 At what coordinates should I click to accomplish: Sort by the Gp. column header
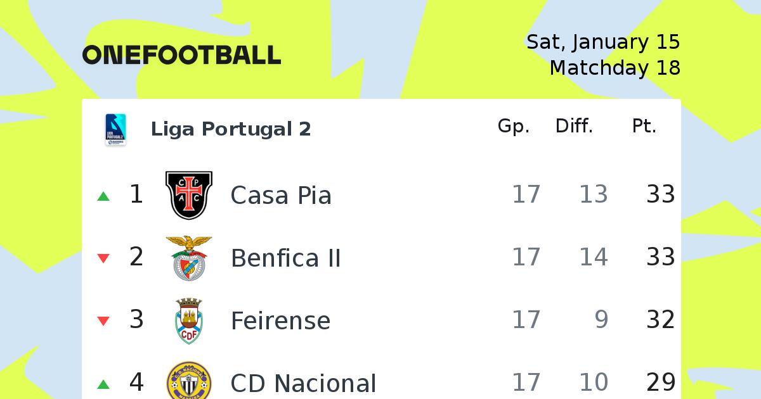pyautogui.click(x=514, y=127)
